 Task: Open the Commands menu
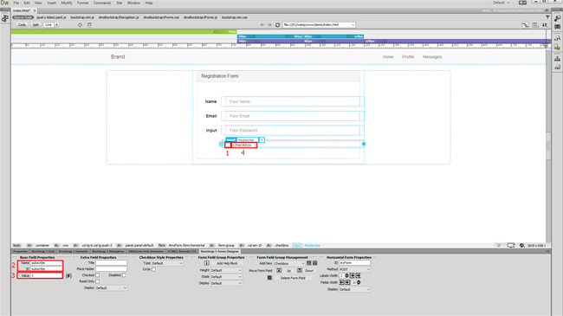[102, 3]
